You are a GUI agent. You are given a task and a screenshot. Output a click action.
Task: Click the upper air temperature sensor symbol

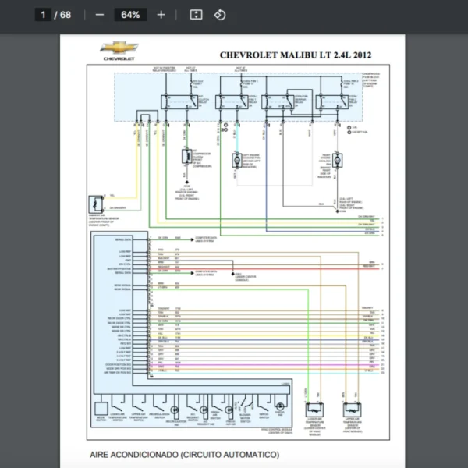pos(349,410)
